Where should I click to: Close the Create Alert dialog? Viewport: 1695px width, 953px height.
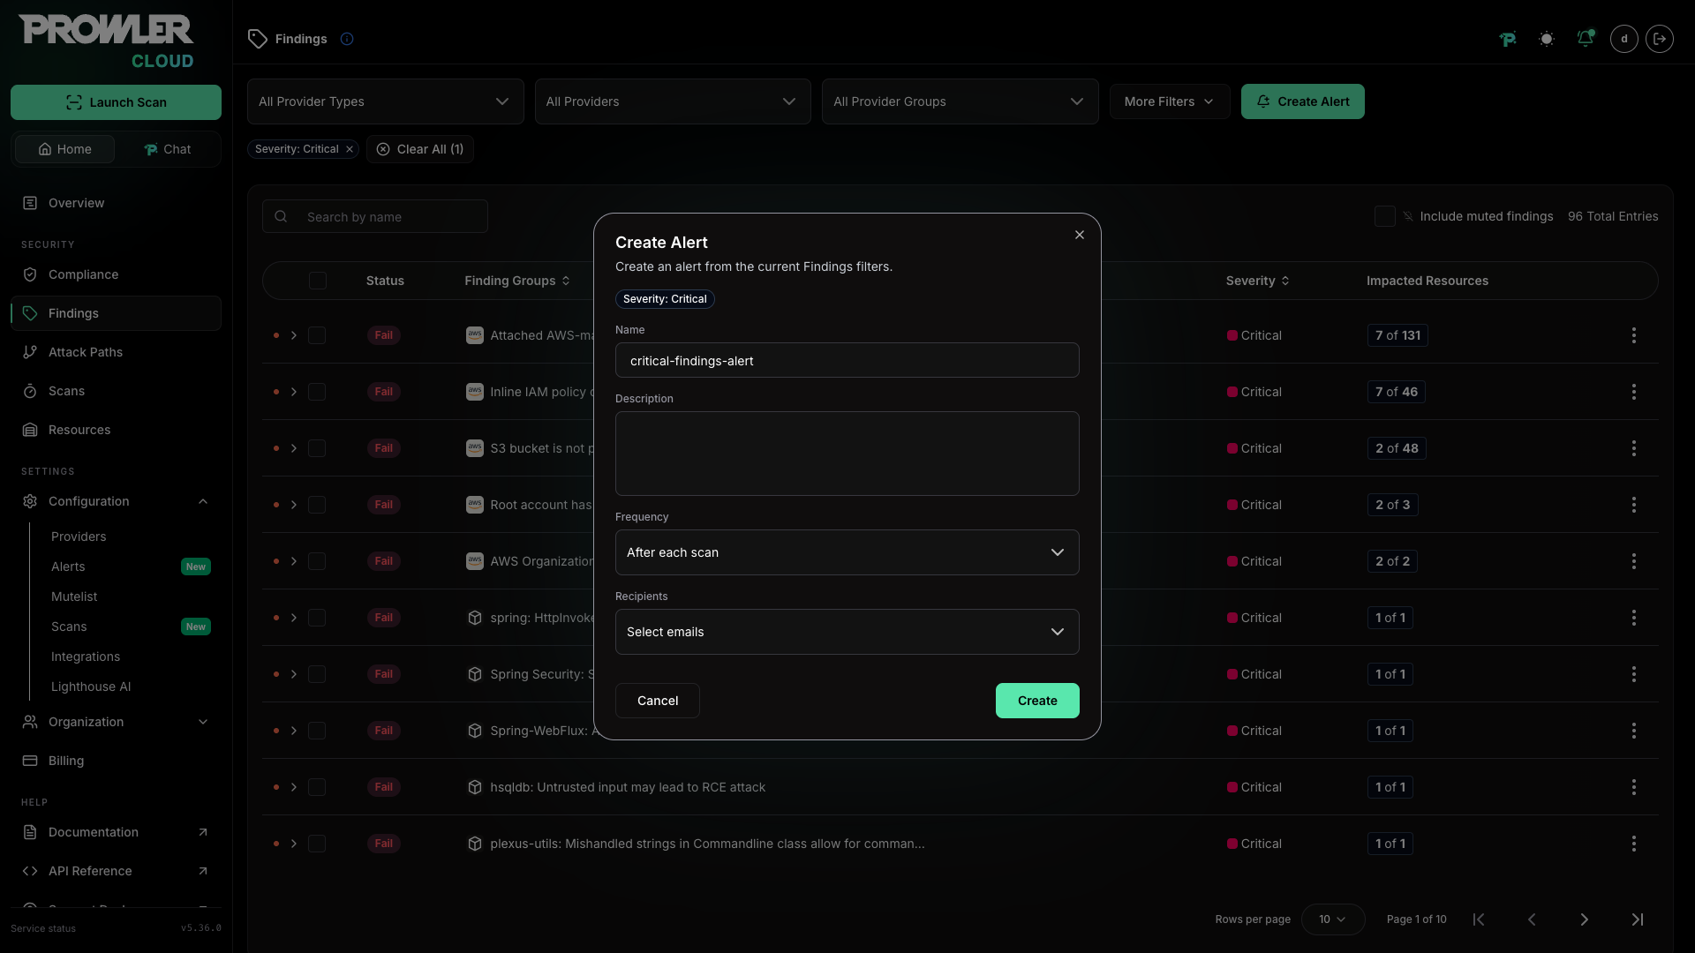(x=1080, y=235)
